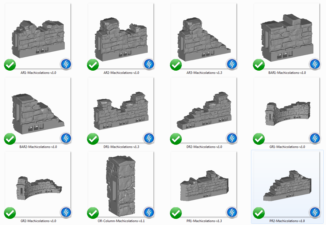
Task: Toggle the checkmark on GR1-Machicolations-v1.0
Action: pos(259,139)
